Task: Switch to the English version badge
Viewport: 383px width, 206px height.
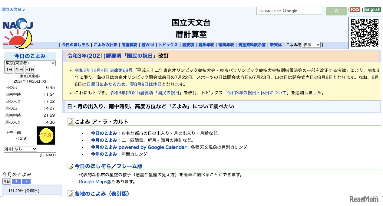Action: point(373,9)
